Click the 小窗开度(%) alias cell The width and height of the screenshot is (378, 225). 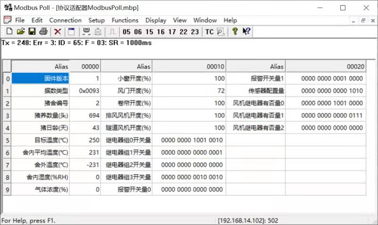pyautogui.click(x=127, y=78)
